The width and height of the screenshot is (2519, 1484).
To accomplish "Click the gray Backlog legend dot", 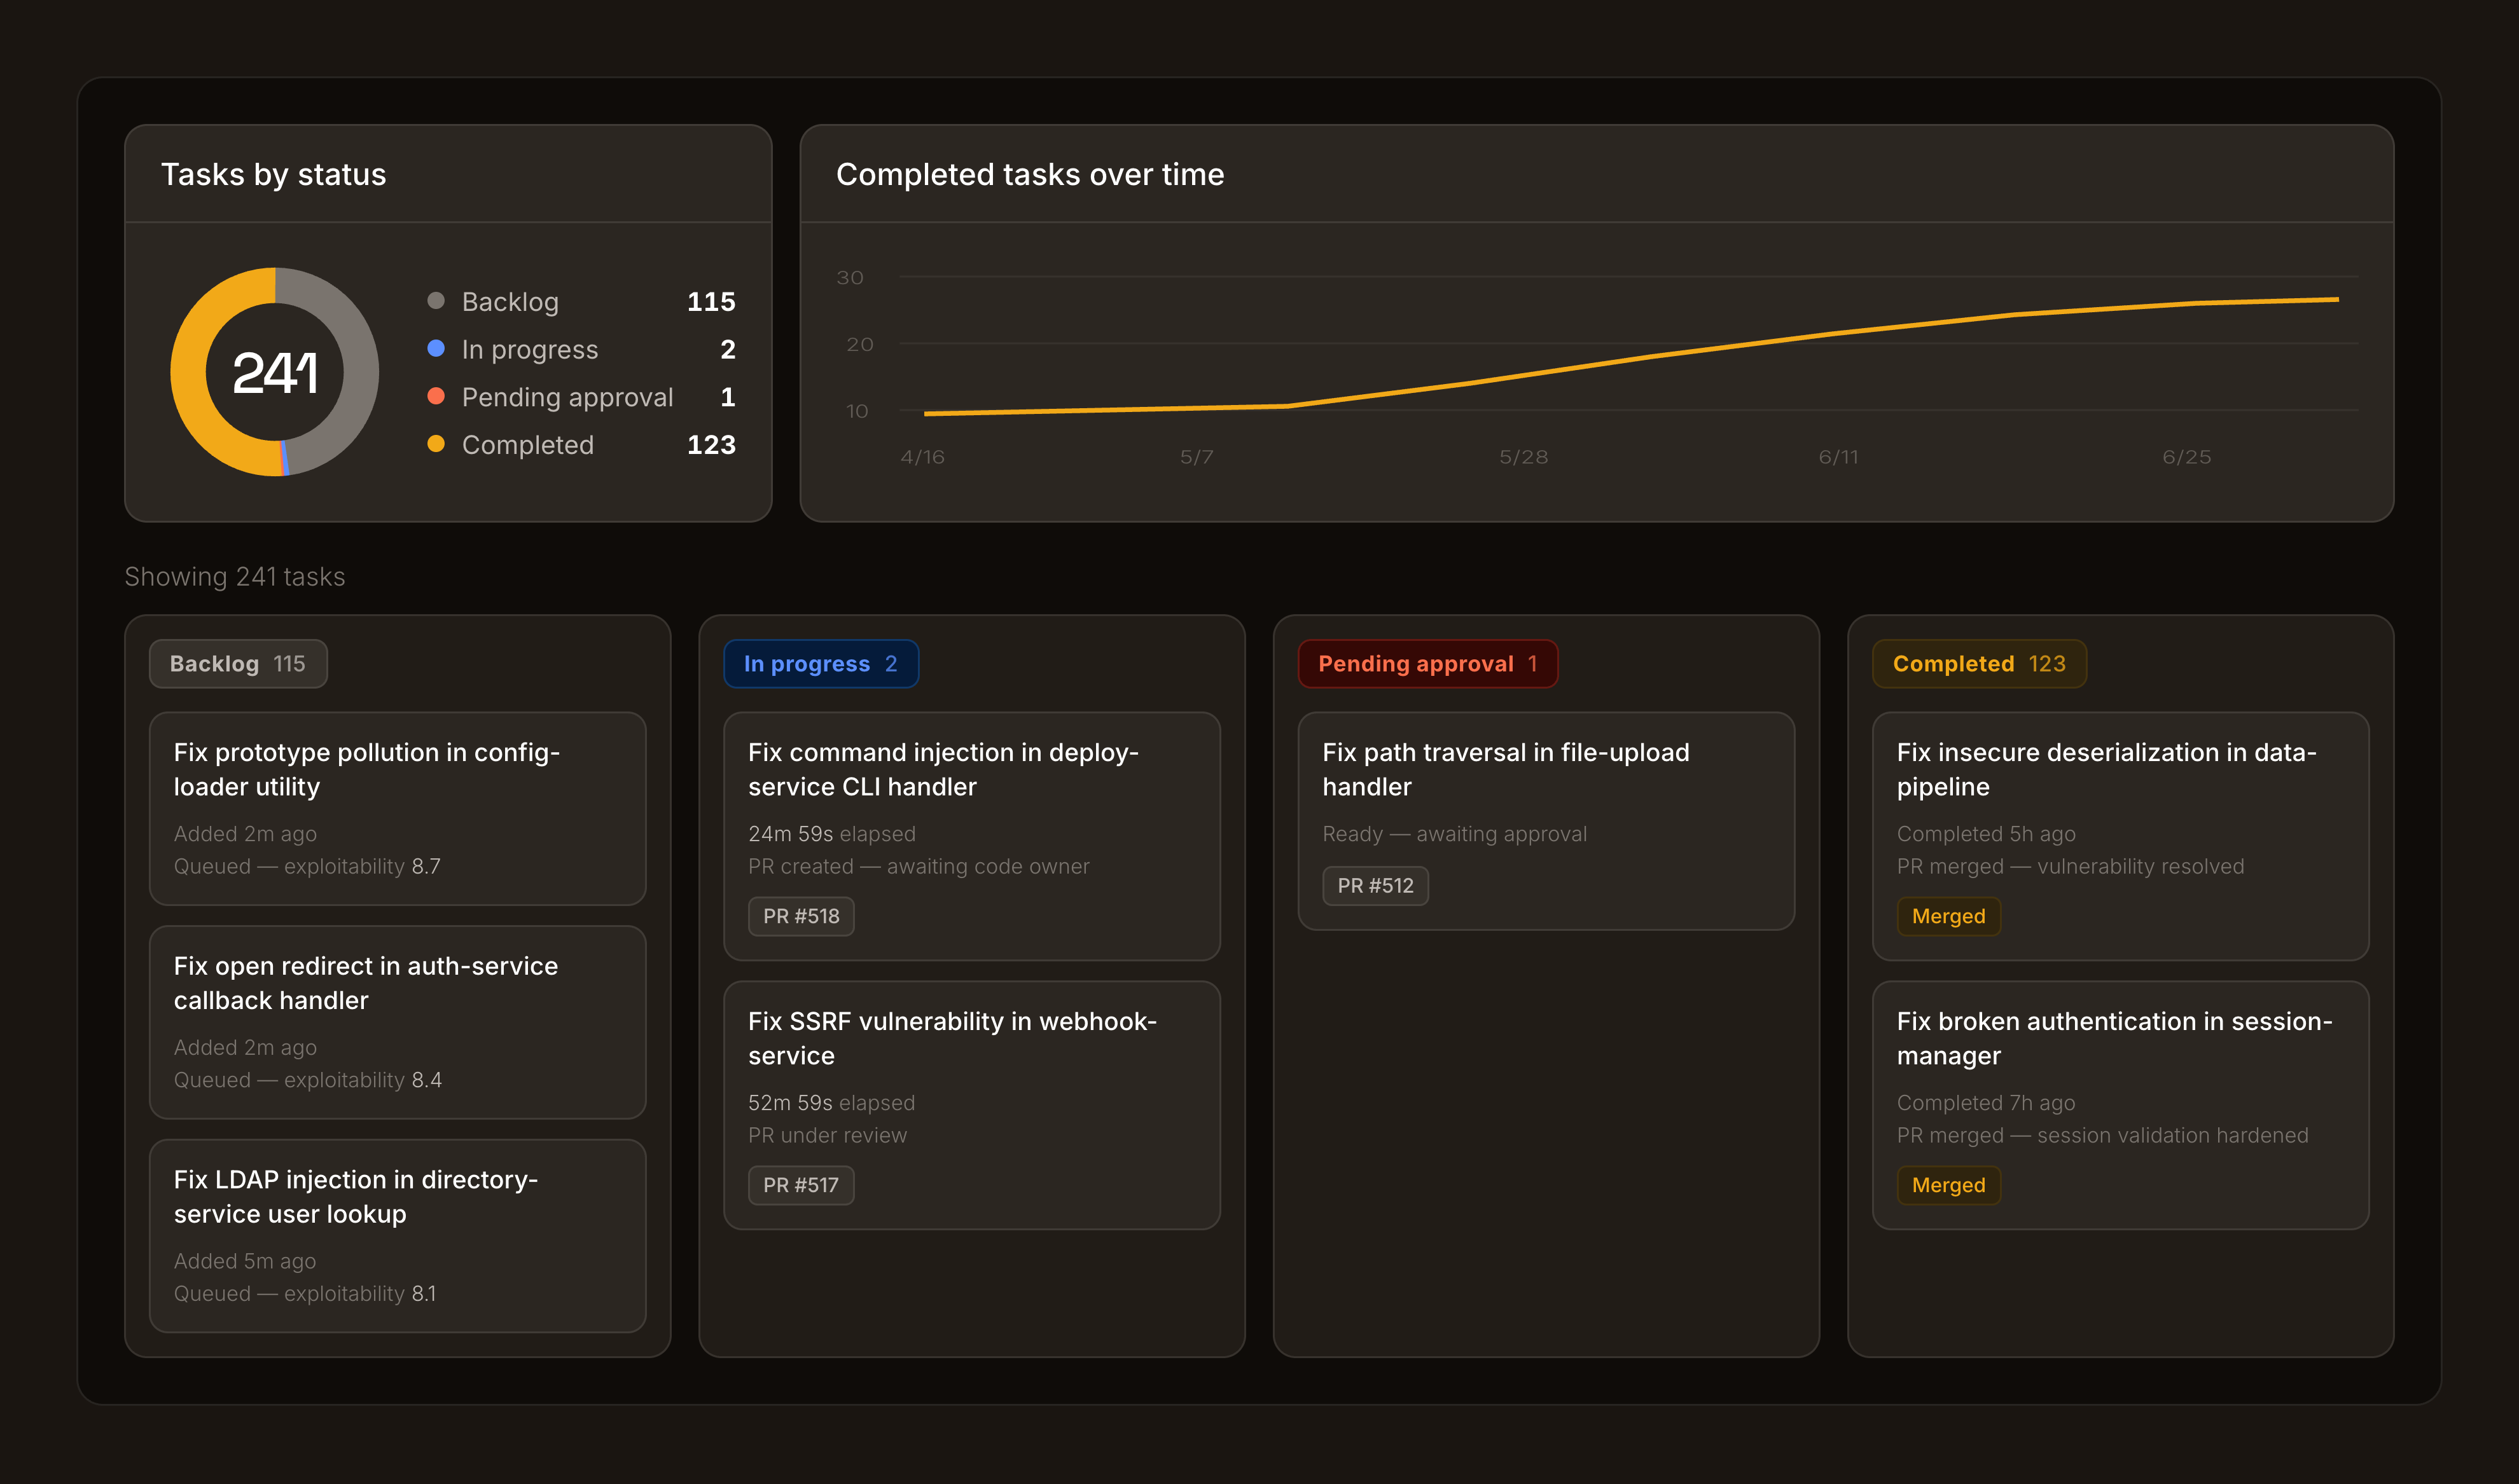I will pos(435,301).
